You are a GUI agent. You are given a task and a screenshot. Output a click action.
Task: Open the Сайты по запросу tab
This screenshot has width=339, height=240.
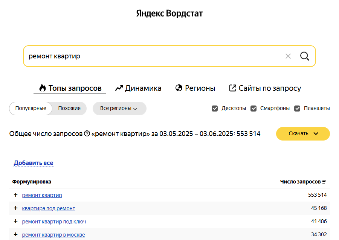265,88
